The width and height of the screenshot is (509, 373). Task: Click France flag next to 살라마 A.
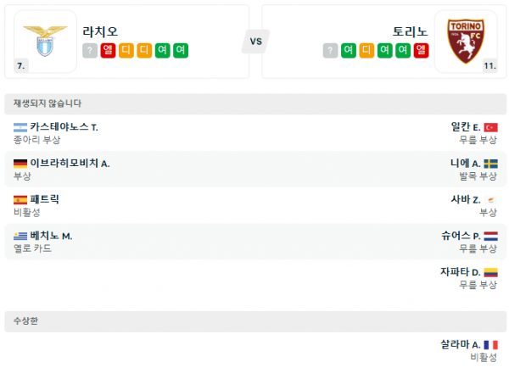tap(490, 345)
